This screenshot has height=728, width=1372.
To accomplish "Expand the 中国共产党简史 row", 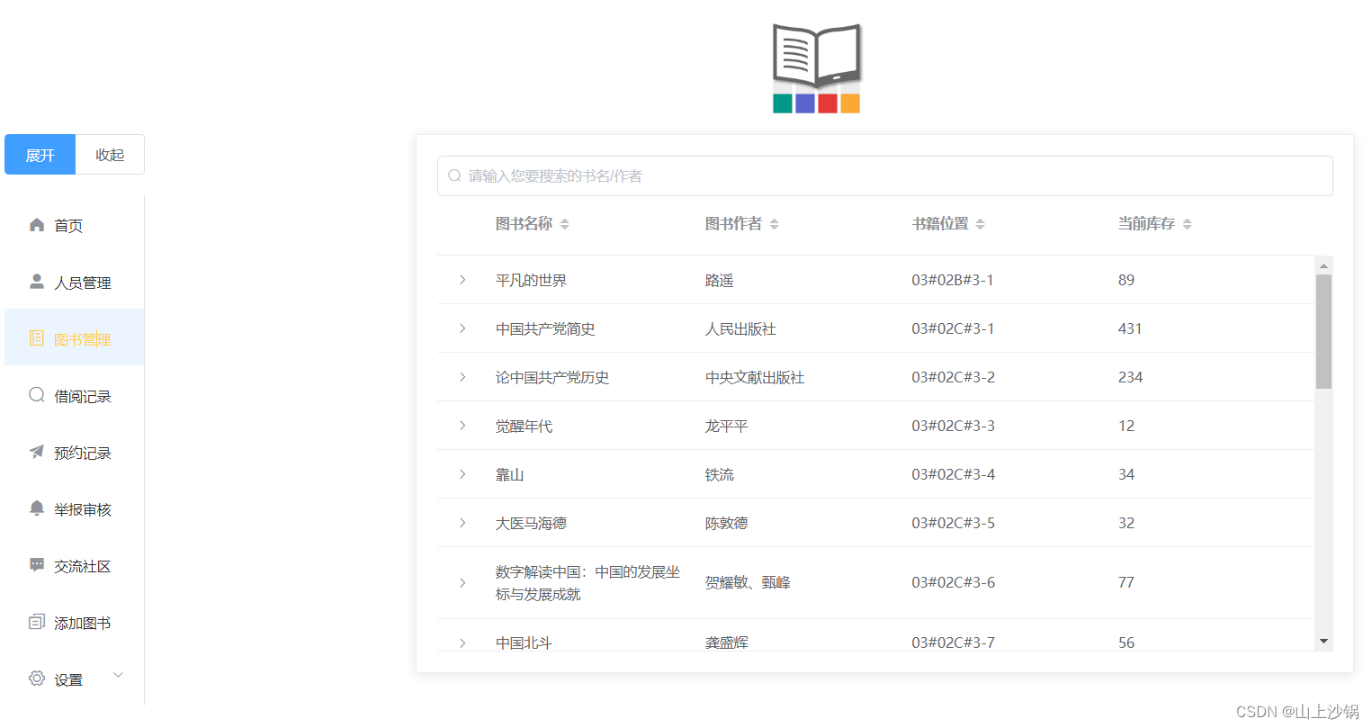I will tap(462, 328).
